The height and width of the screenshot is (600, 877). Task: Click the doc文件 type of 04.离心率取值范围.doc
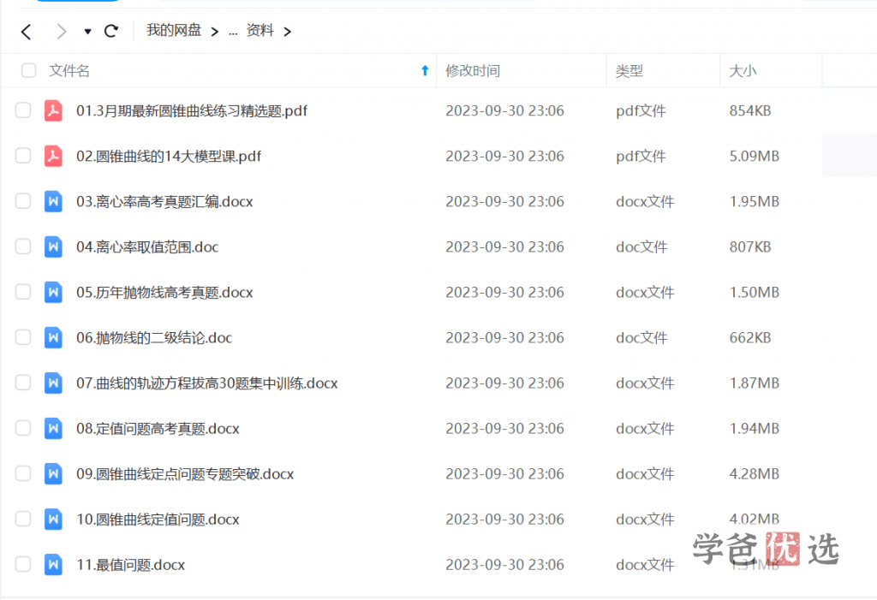[641, 247]
